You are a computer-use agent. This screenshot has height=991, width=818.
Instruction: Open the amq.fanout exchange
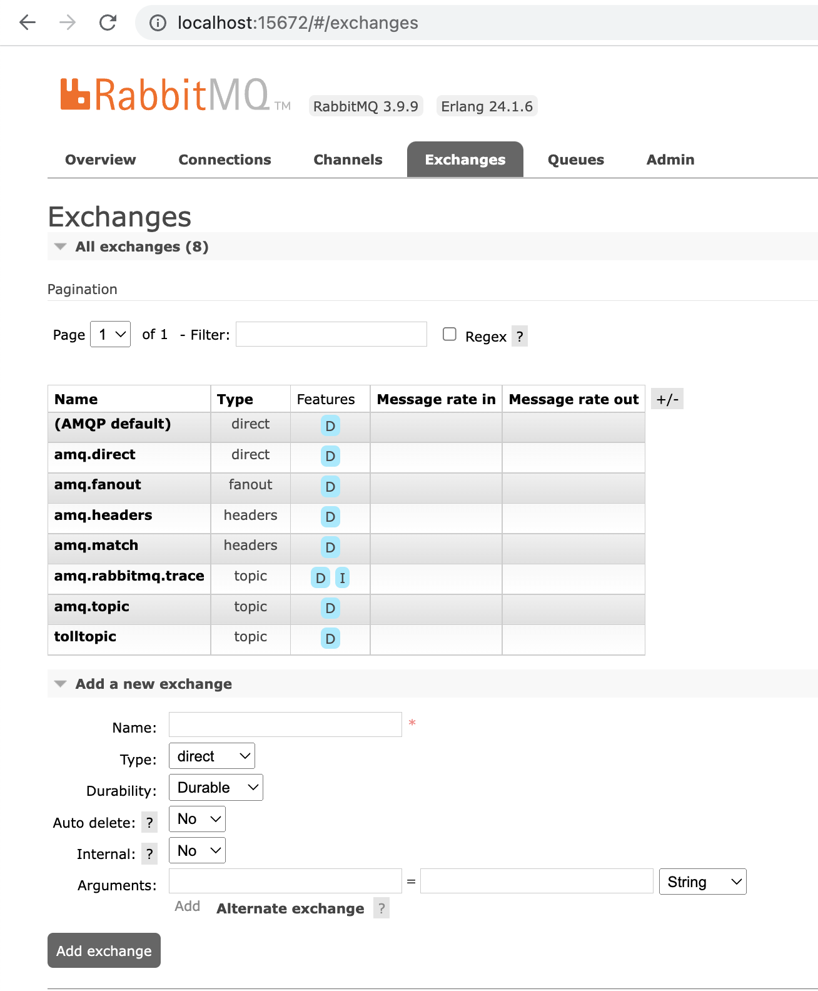[98, 484]
